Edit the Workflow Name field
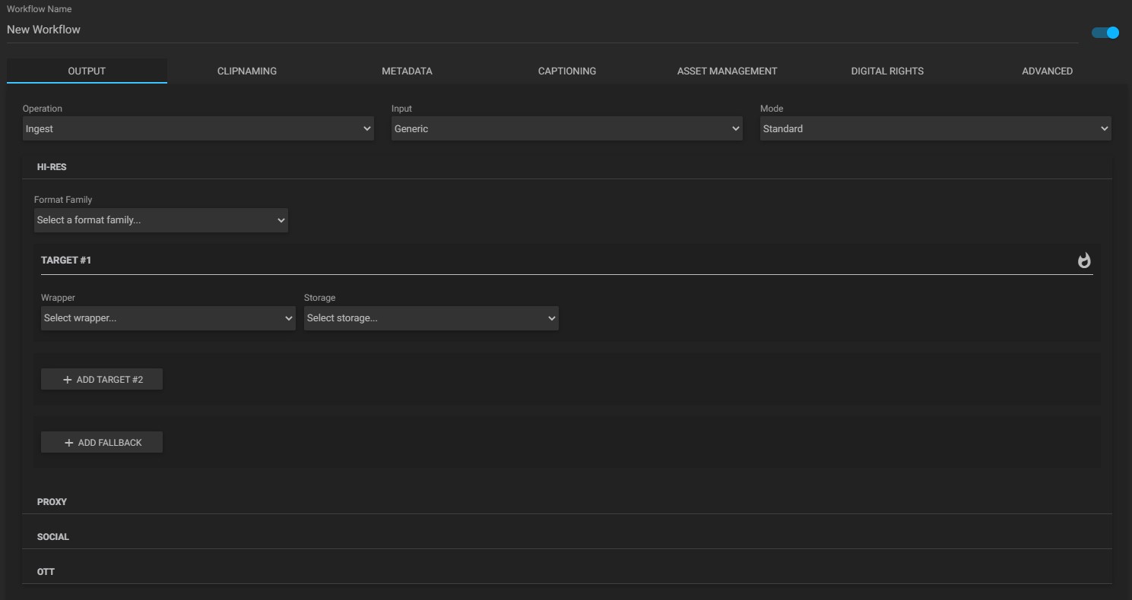This screenshot has width=1132, height=600. 542,30
